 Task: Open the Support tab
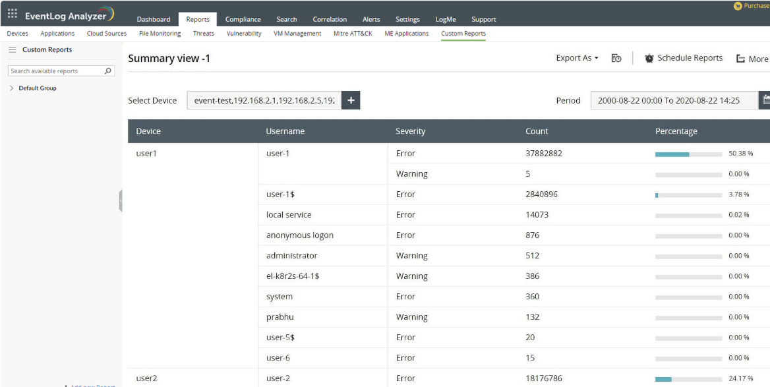pyautogui.click(x=484, y=20)
